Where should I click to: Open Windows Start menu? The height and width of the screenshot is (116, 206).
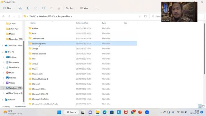[59, 112]
